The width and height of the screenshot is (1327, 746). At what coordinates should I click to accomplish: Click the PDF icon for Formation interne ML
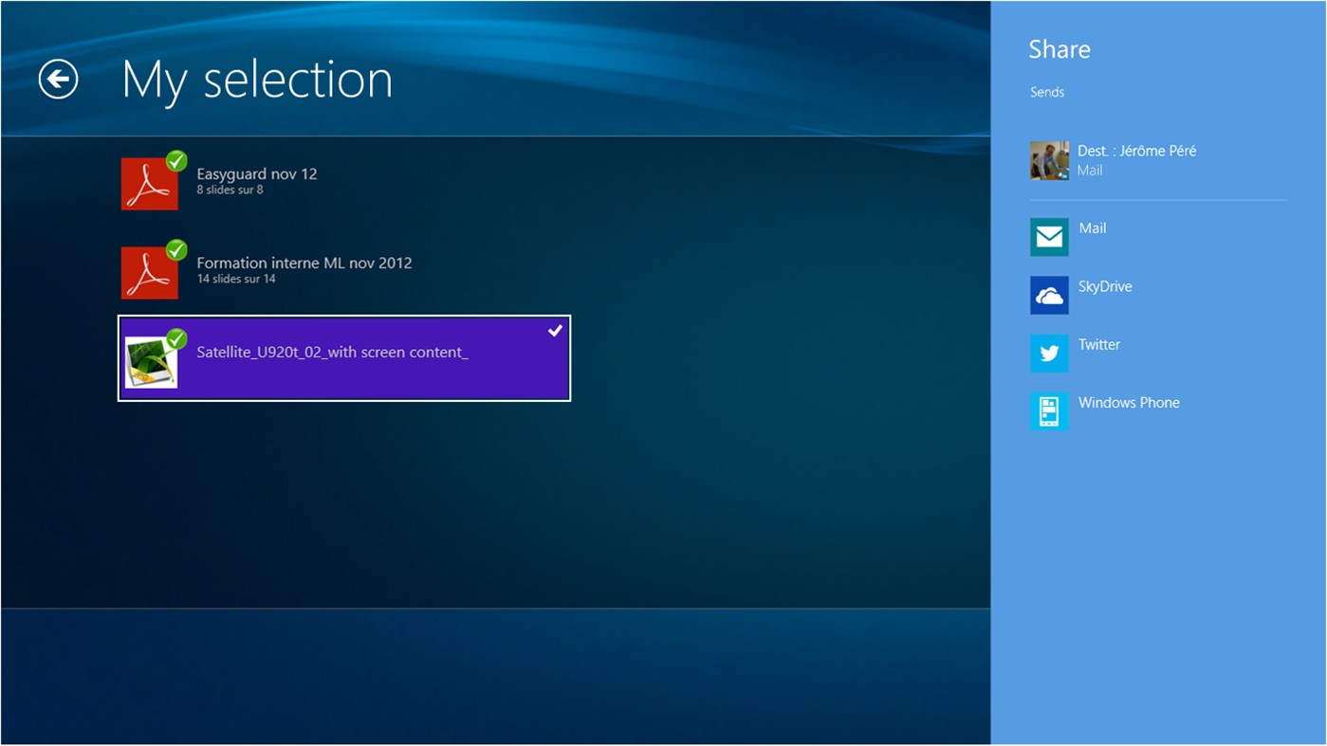148,274
